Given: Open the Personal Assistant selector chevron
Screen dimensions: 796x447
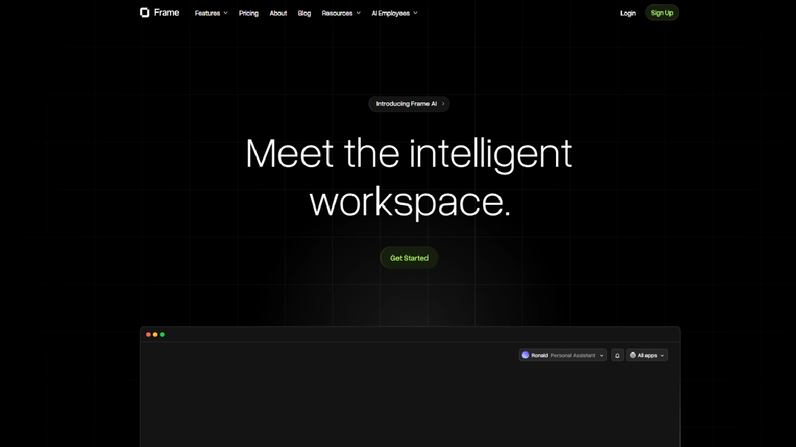Looking at the screenshot, I should (x=601, y=356).
